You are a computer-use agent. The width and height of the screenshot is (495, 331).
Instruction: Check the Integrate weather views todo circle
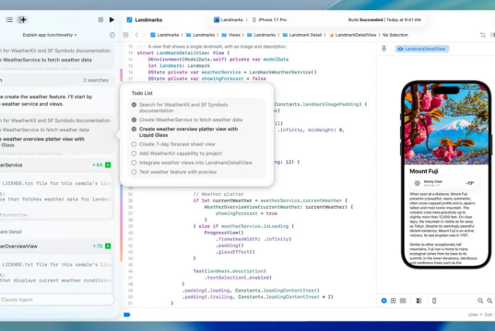134,163
